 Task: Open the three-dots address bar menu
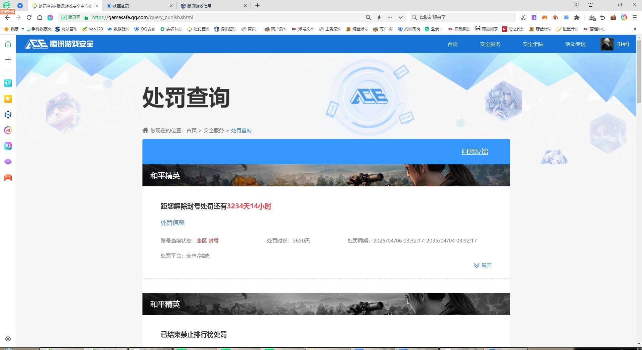pyautogui.click(x=390, y=17)
